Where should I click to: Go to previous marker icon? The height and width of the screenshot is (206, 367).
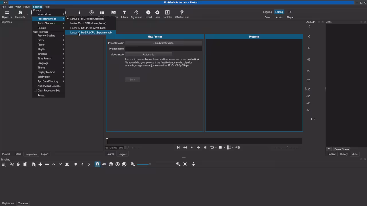(x=83, y=164)
